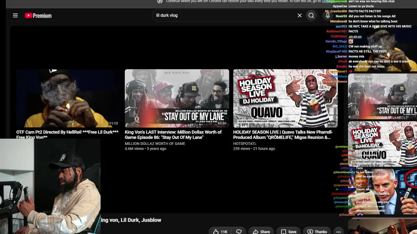The image size is (417, 234).
Task: Click the Save button
Action: [x=289, y=232]
